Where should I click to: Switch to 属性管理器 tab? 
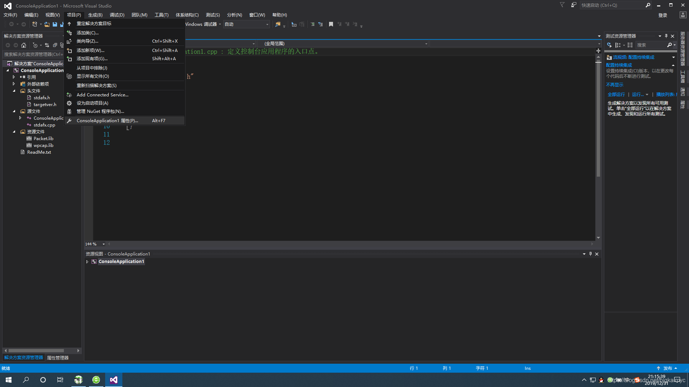point(58,358)
